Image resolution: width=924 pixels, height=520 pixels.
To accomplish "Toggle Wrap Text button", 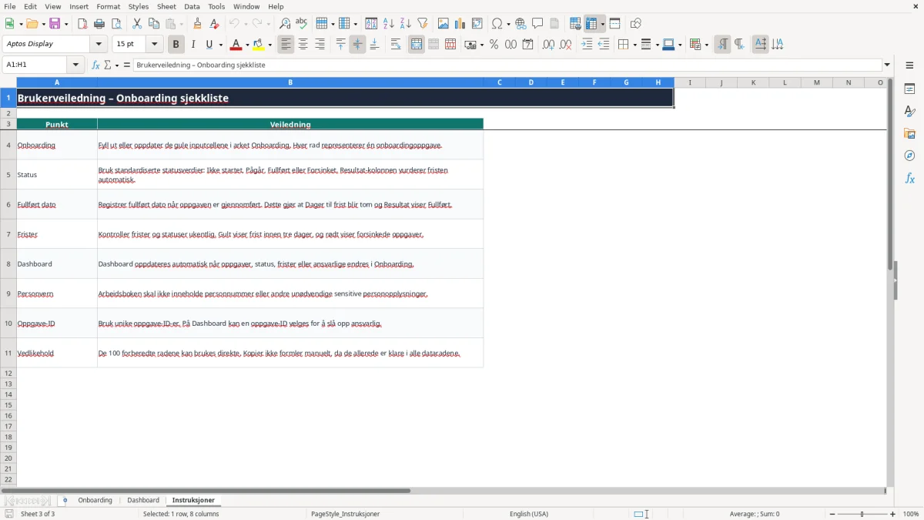I will tap(396, 45).
